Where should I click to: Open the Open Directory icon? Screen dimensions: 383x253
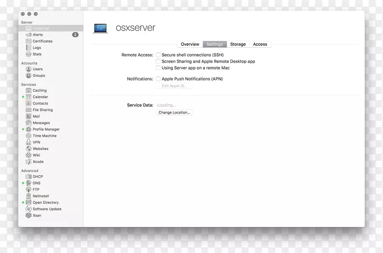point(29,202)
